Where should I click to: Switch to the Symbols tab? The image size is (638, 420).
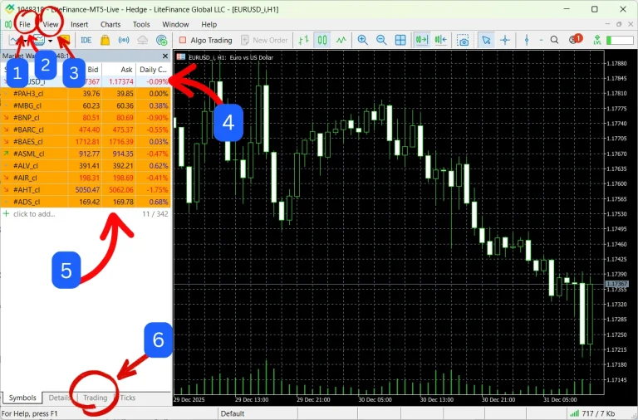(22, 398)
